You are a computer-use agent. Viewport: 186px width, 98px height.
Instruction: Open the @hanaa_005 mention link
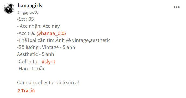(x=51, y=33)
